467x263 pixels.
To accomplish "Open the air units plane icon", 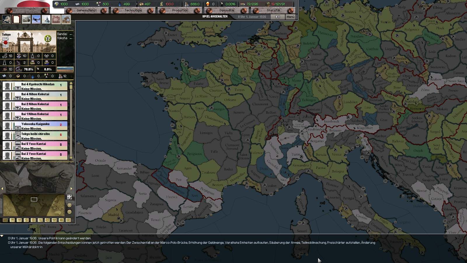I will coord(36,19).
